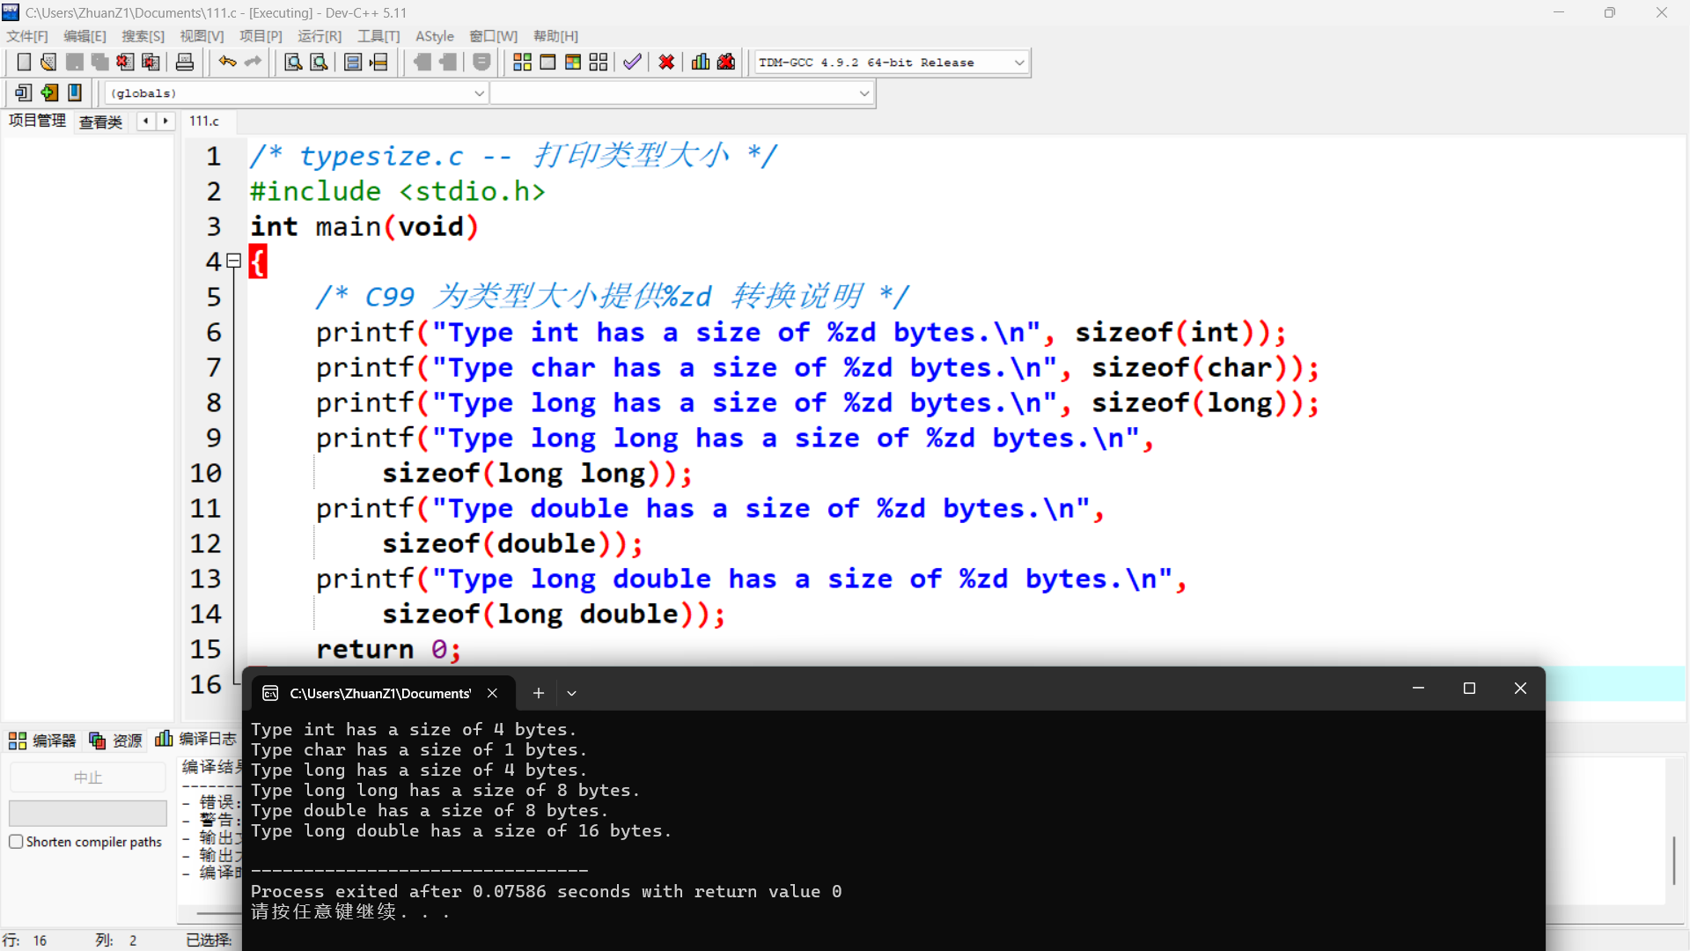Image resolution: width=1690 pixels, height=951 pixels.
Task: Click the Profile analysis bar chart icon
Action: [x=701, y=62]
